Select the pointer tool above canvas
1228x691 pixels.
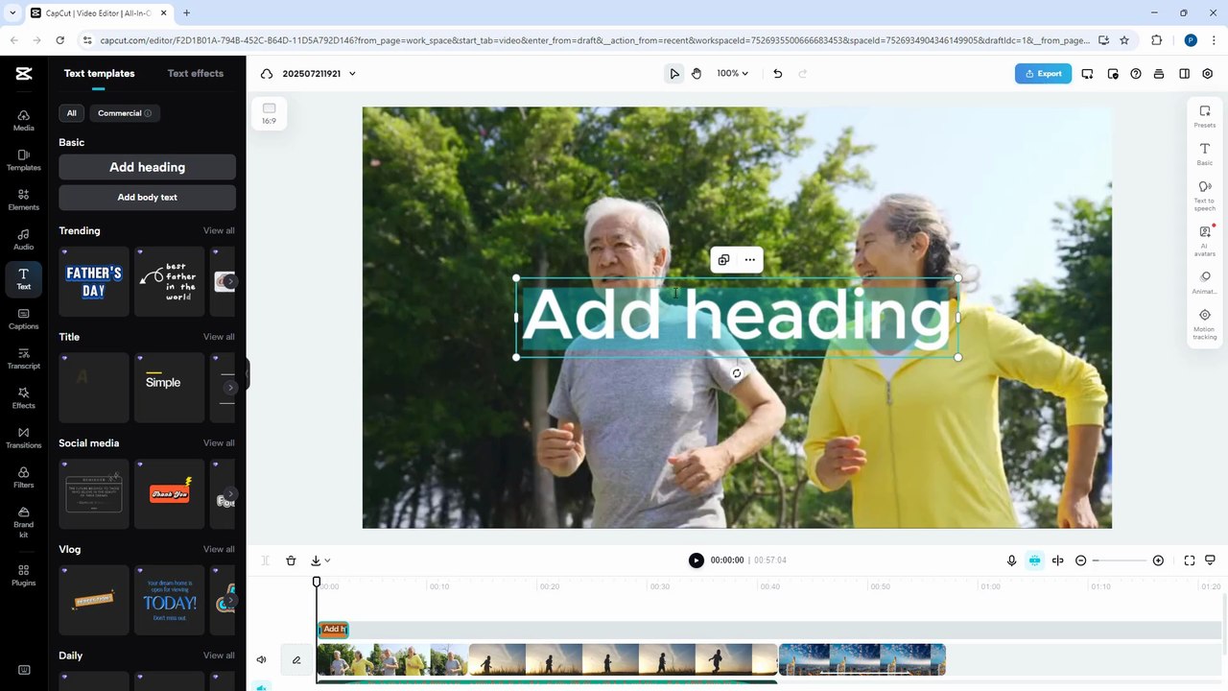click(x=674, y=74)
